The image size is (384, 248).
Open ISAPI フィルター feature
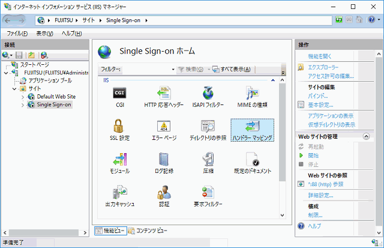208,97
